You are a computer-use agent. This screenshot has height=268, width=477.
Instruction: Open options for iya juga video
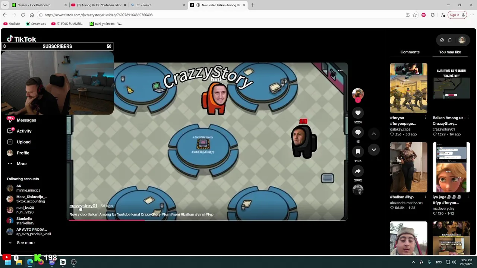coord(468,197)
